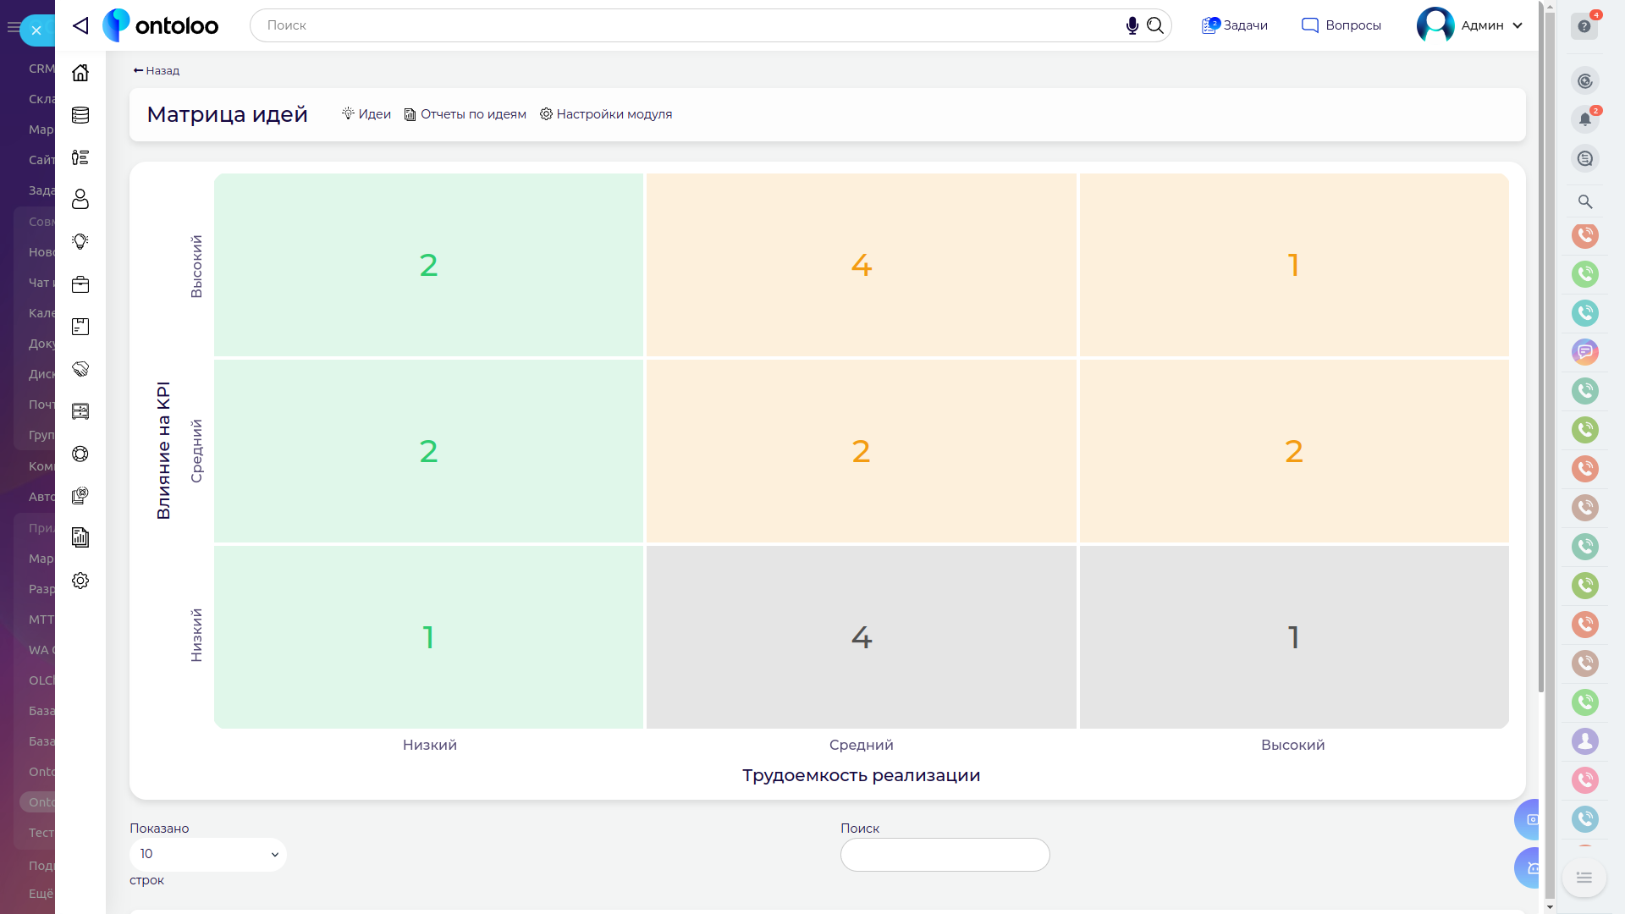Select the green high-impact low-effort cell
This screenshot has height=914, width=1625.
428,265
